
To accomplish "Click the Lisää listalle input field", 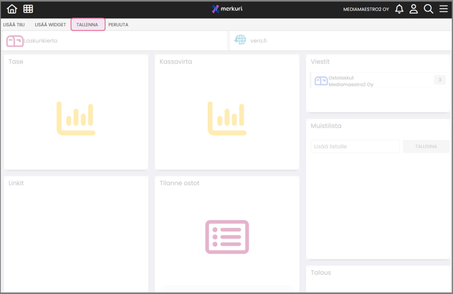I will pyautogui.click(x=356, y=146).
